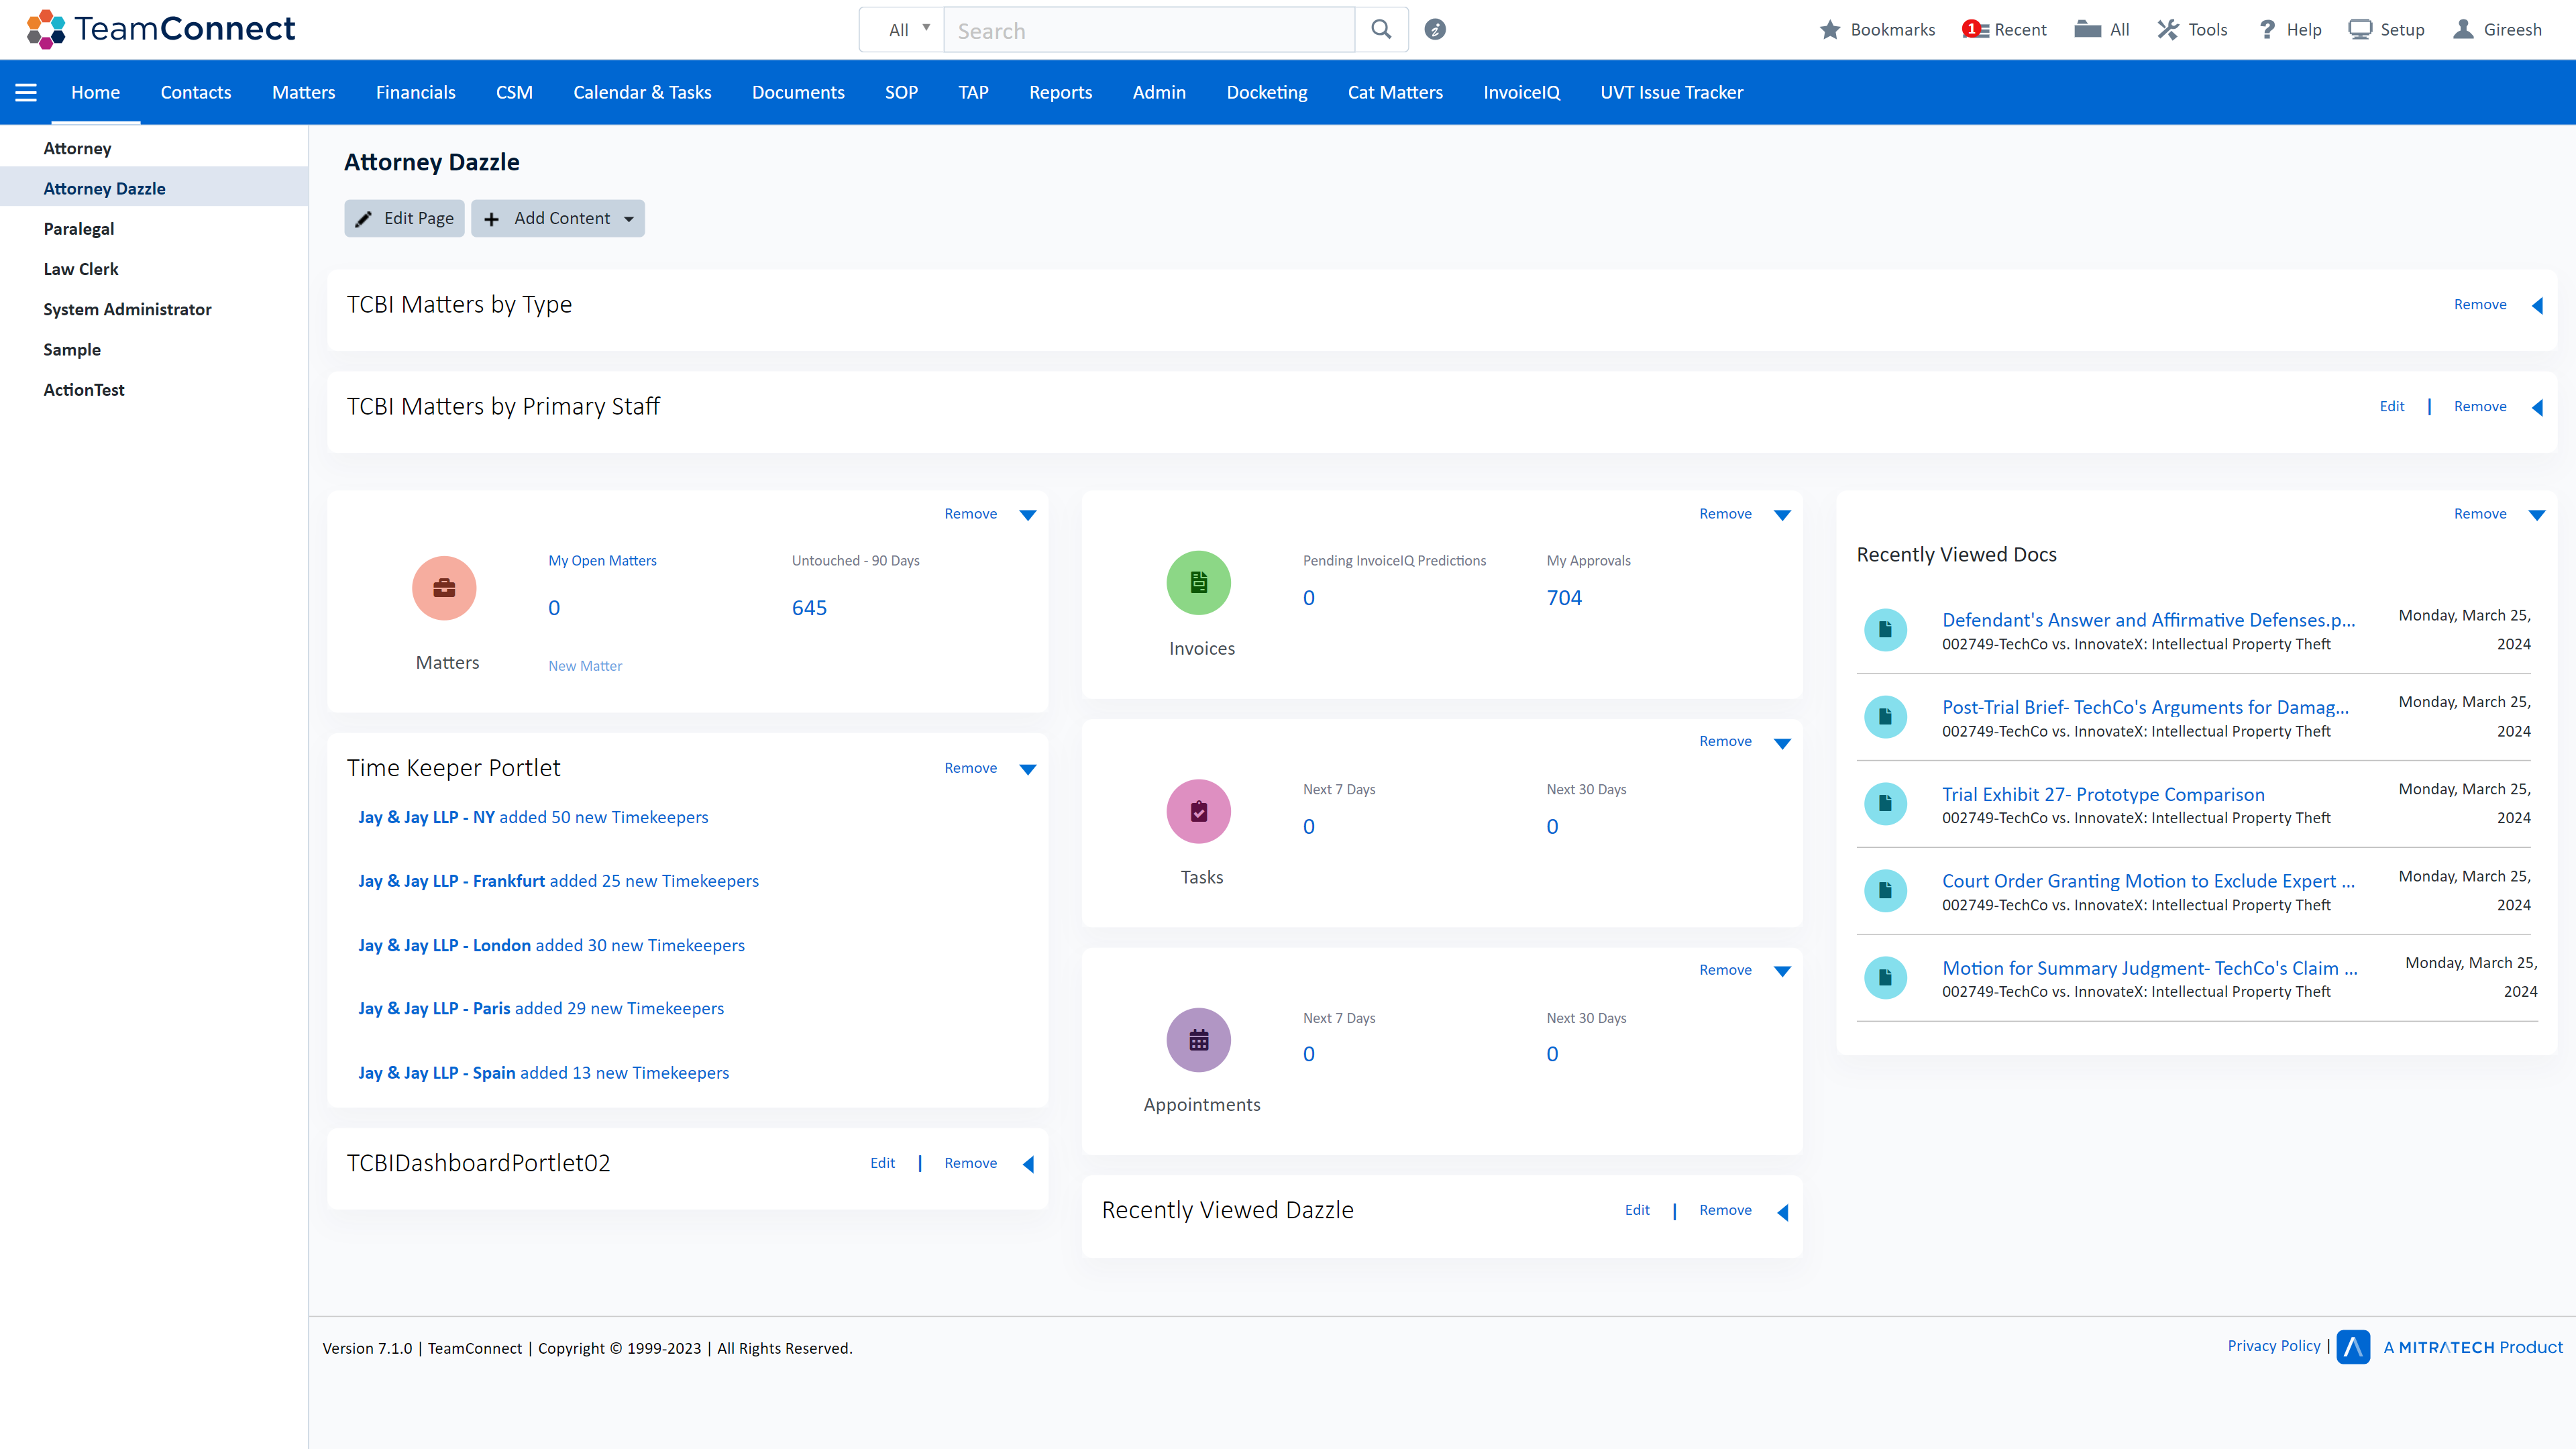2576x1449 pixels.
Task: Click the Appointments calendar icon
Action: click(x=1199, y=1040)
